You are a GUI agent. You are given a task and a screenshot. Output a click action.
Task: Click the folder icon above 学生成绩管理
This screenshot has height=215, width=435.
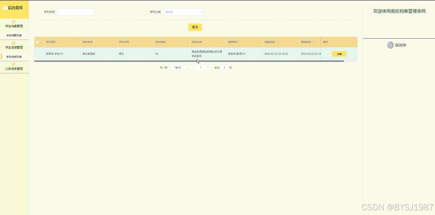click(14, 43)
